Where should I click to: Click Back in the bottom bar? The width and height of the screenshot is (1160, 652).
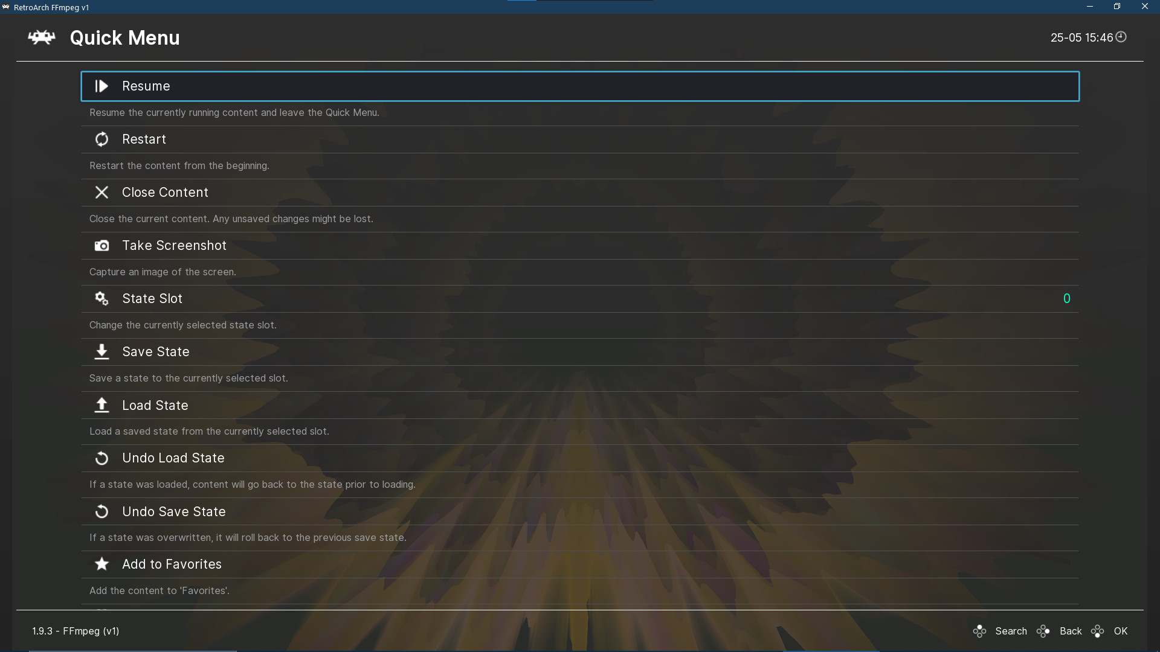(1071, 631)
